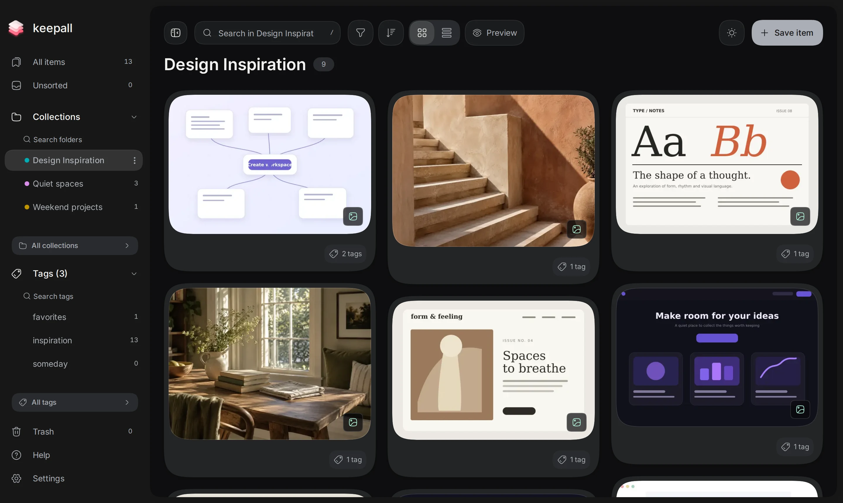Focus the Search in Design Inspiration field
This screenshot has height=503, width=843.
[267, 33]
